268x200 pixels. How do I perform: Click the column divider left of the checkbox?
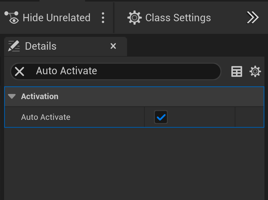coord(145,117)
